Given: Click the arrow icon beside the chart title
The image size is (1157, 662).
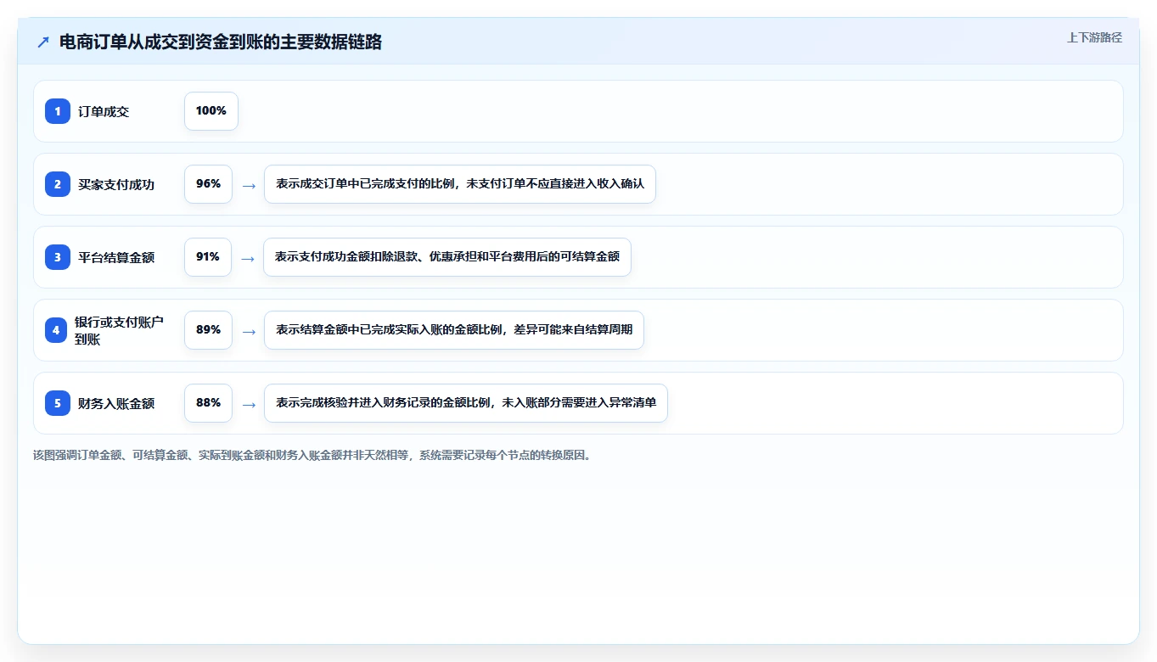Looking at the screenshot, I should click(x=43, y=42).
